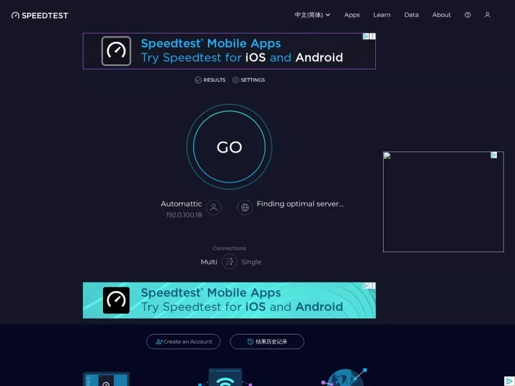Image resolution: width=515 pixels, height=386 pixels.
Task: Open 结果历史记录 results history button
Action: point(267,342)
